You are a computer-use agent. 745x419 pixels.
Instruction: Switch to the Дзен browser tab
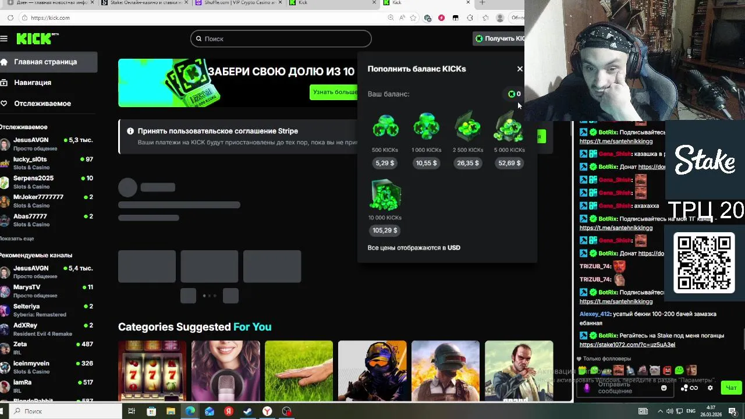49,3
